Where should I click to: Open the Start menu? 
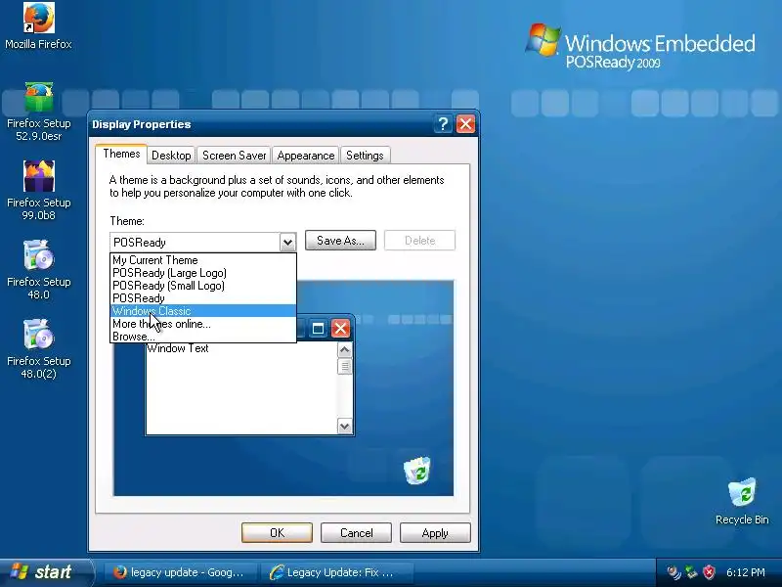point(45,572)
